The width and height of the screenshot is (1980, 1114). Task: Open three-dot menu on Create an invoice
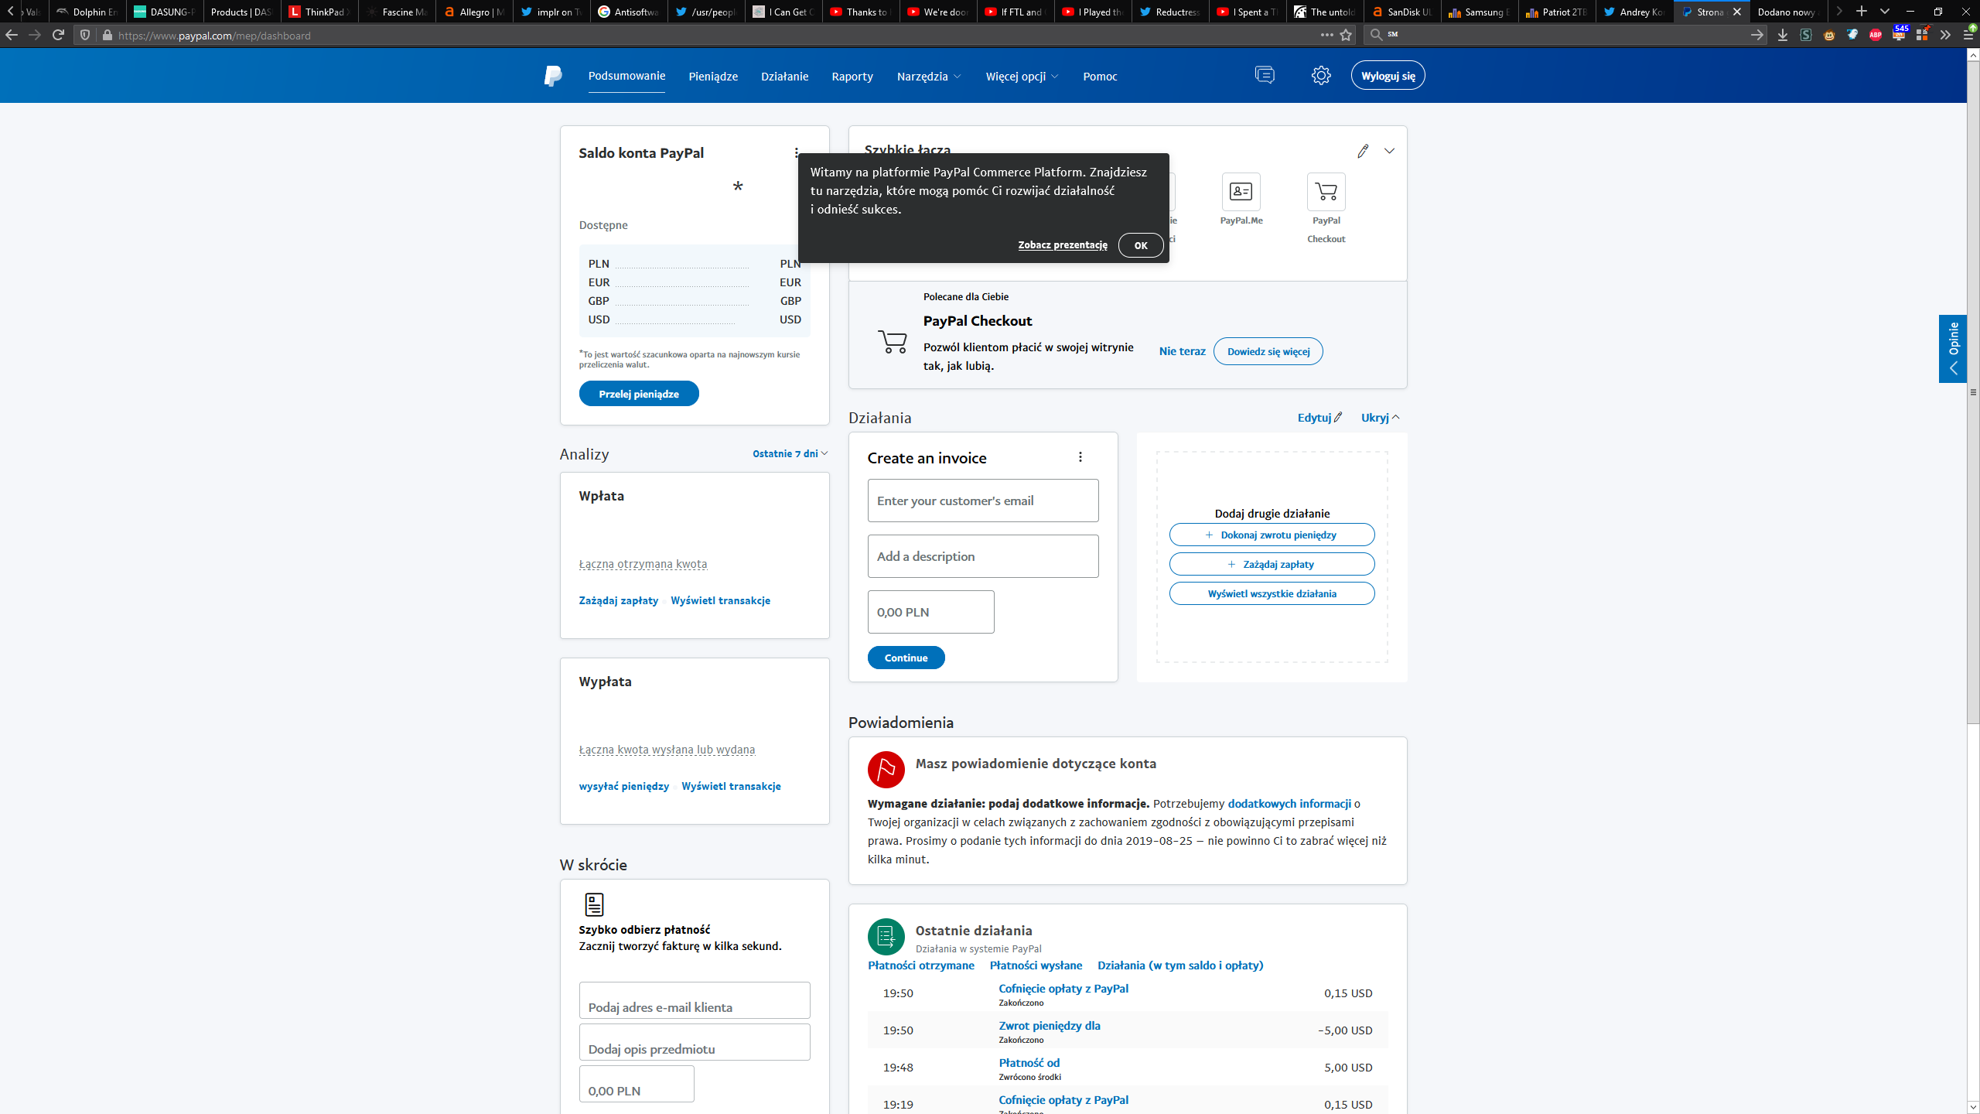pyautogui.click(x=1080, y=457)
